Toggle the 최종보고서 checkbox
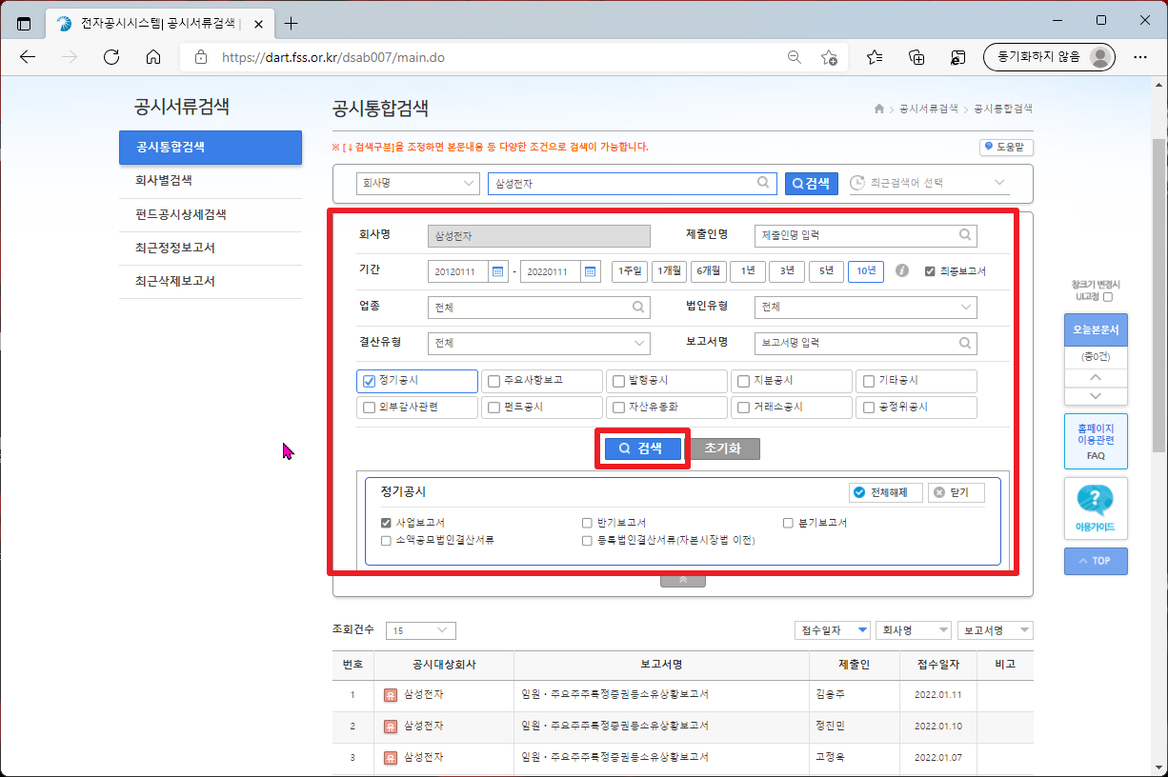 (930, 271)
